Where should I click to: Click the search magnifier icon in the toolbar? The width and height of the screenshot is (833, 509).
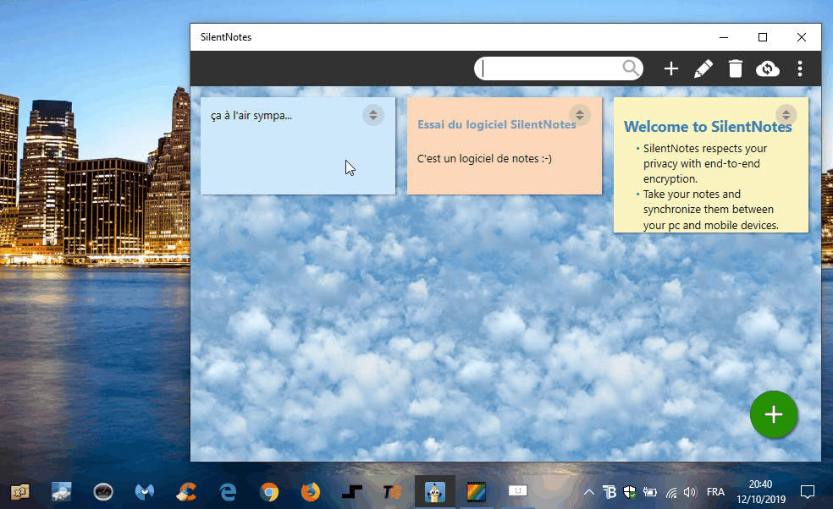(x=631, y=68)
